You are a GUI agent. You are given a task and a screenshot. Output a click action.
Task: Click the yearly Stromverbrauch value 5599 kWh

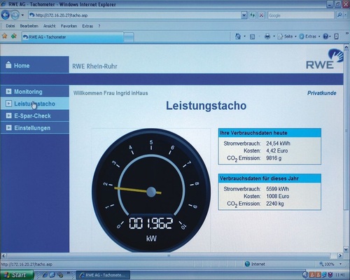[277, 189]
